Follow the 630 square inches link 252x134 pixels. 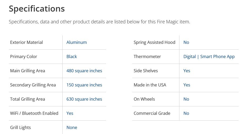[x=84, y=99]
